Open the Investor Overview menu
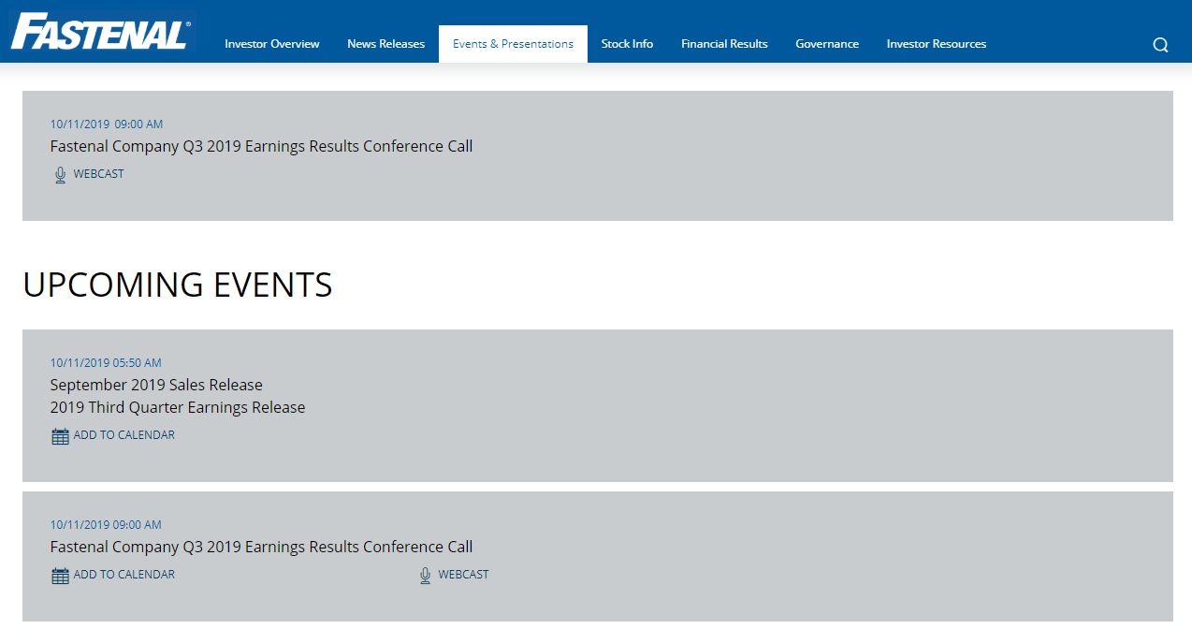Viewport: 1192px width, 629px height. [x=271, y=44]
